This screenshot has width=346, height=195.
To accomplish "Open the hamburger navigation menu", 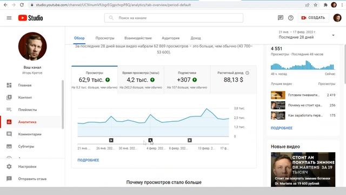I will pyautogui.click(x=9, y=18).
